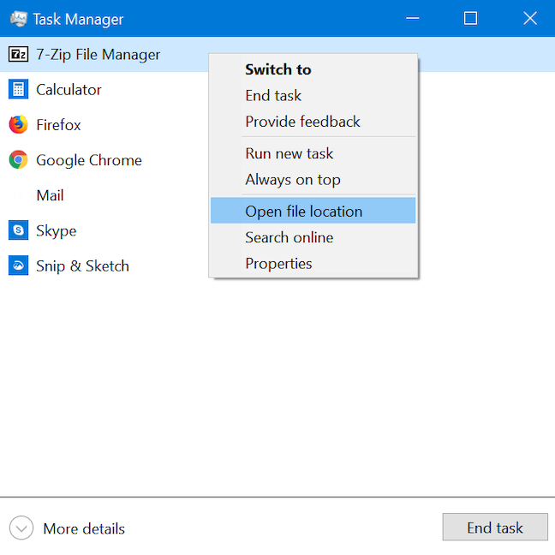Click the Firefox browser icon

[18, 124]
